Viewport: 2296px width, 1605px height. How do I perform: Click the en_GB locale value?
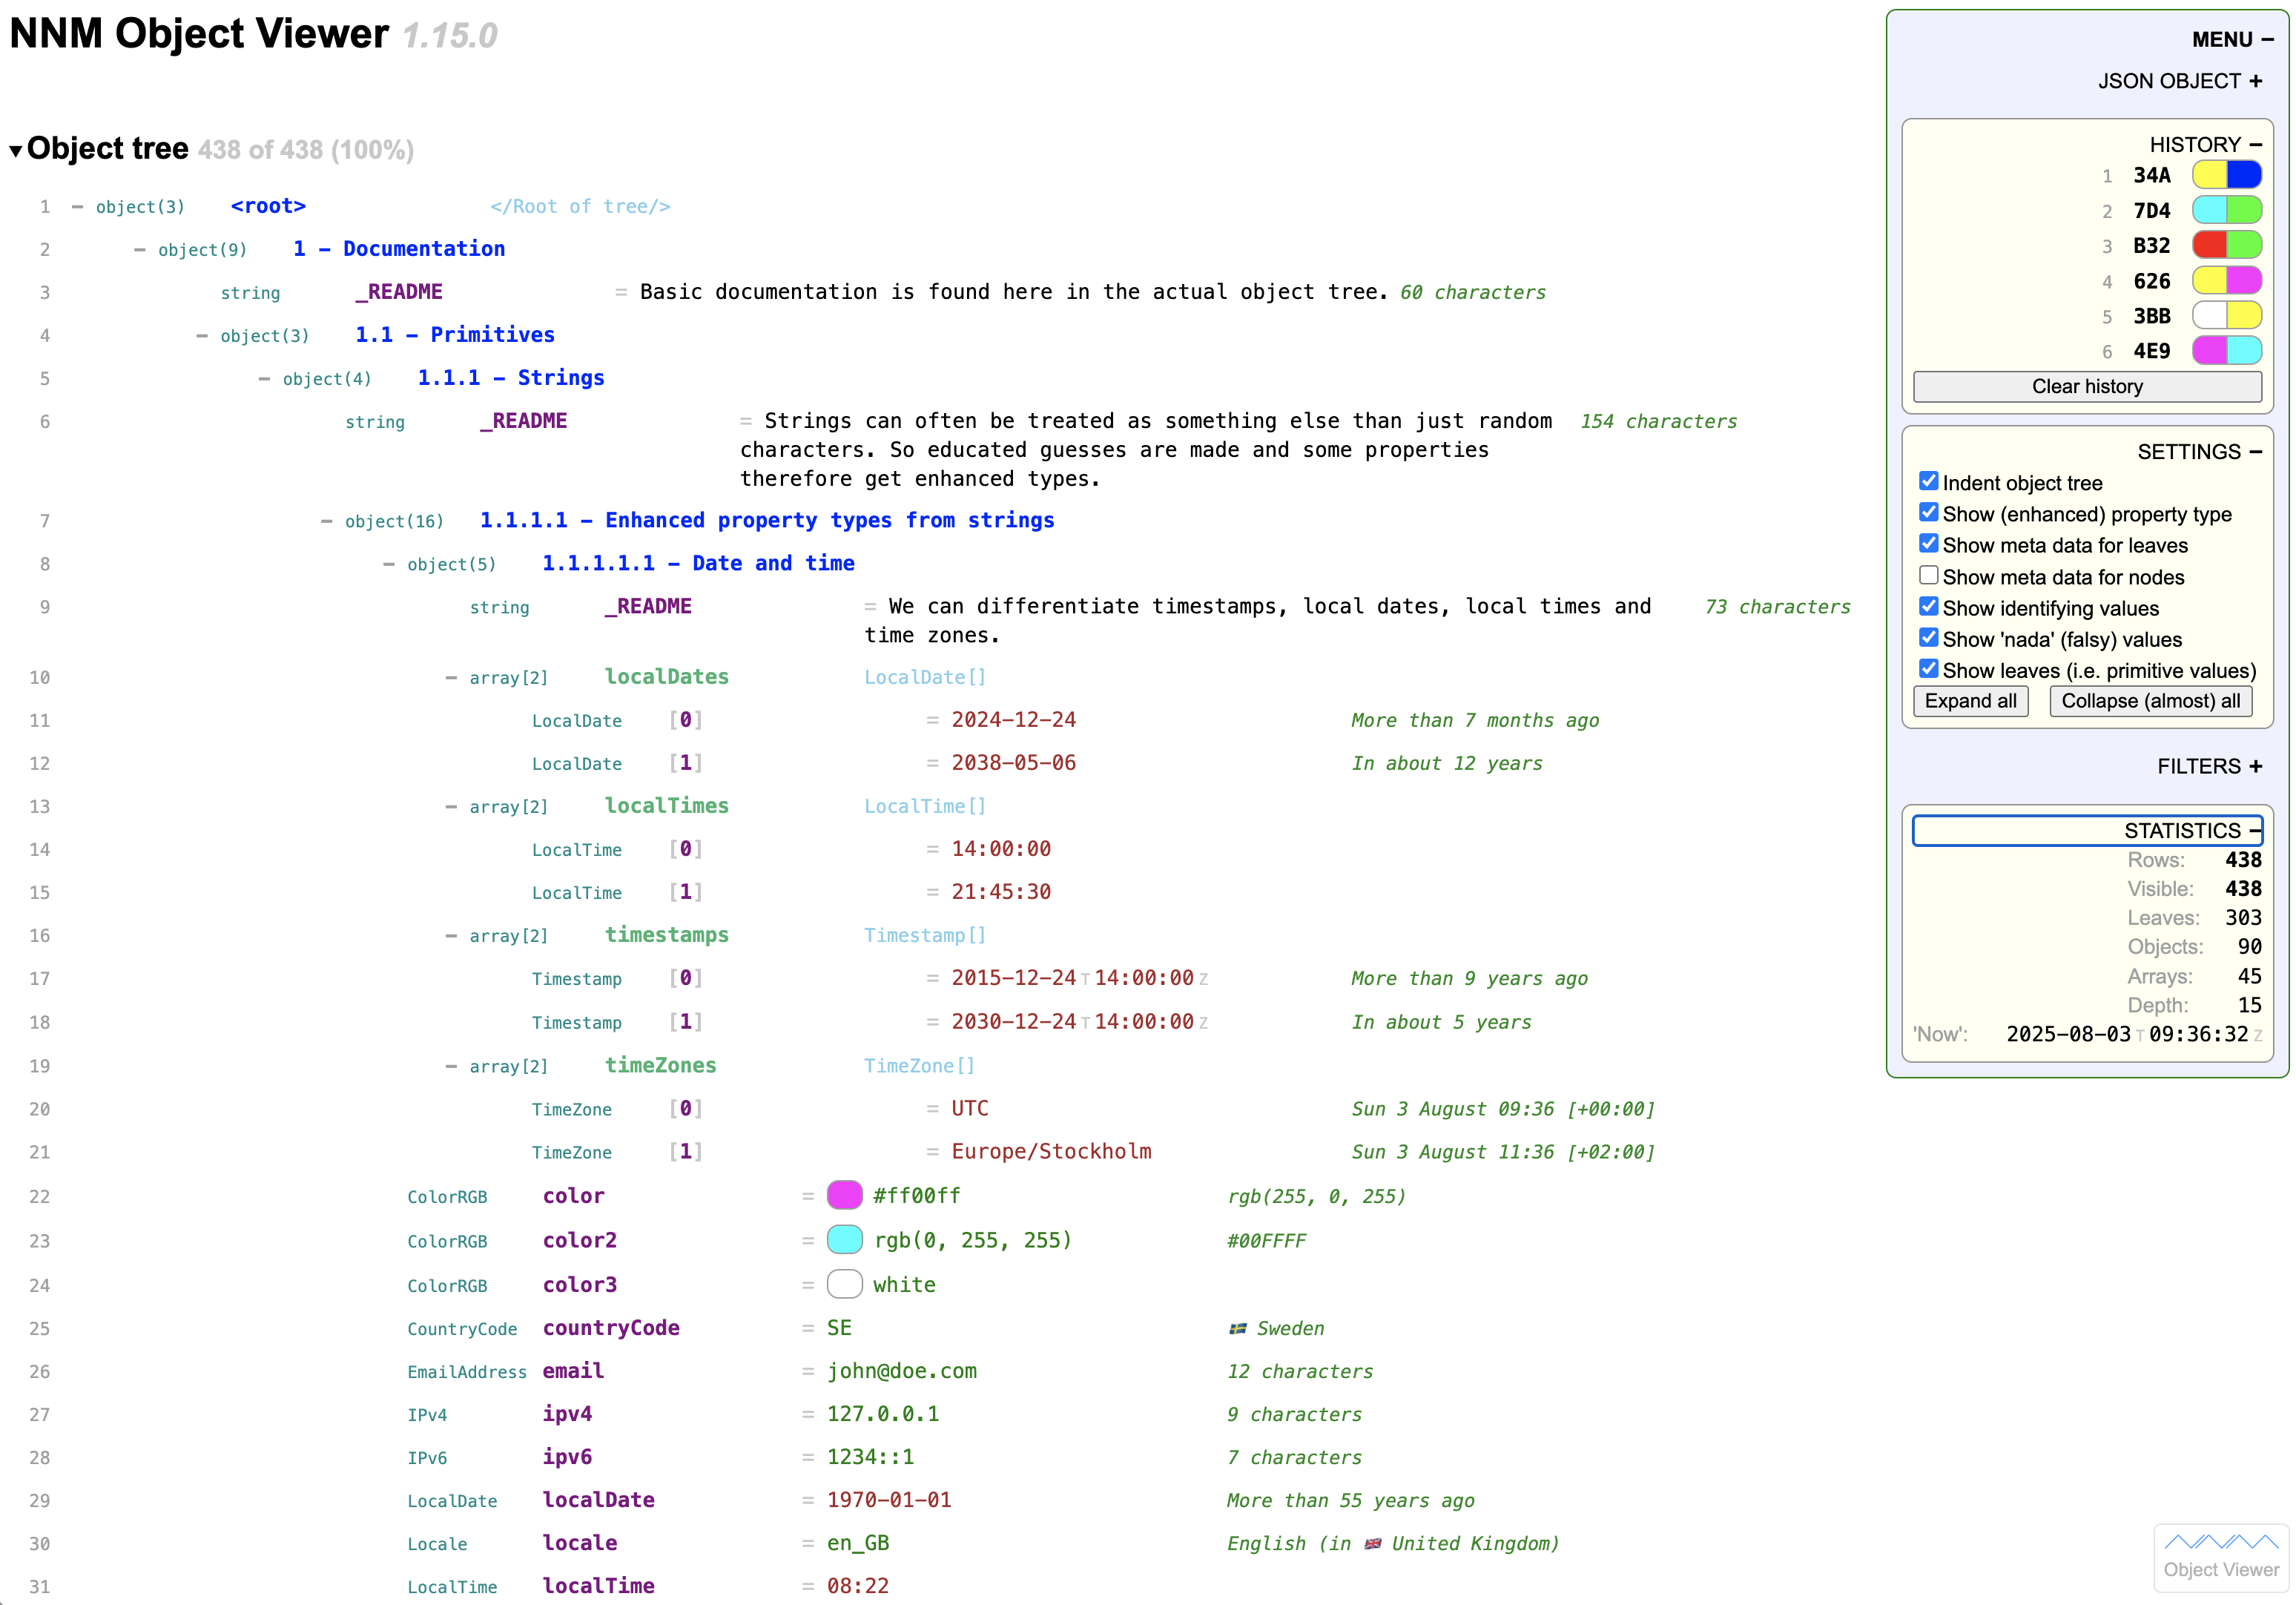(858, 1543)
